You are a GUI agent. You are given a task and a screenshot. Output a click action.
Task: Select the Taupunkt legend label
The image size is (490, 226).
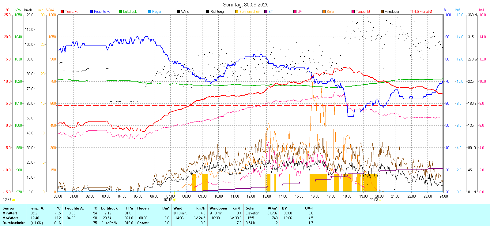coord(363,12)
